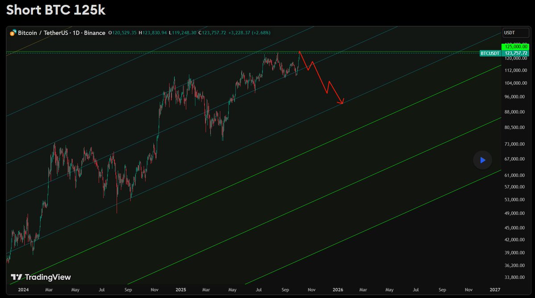Image resolution: width=535 pixels, height=298 pixels.
Task: Click the high value 123,830.94
Action: 155,33
